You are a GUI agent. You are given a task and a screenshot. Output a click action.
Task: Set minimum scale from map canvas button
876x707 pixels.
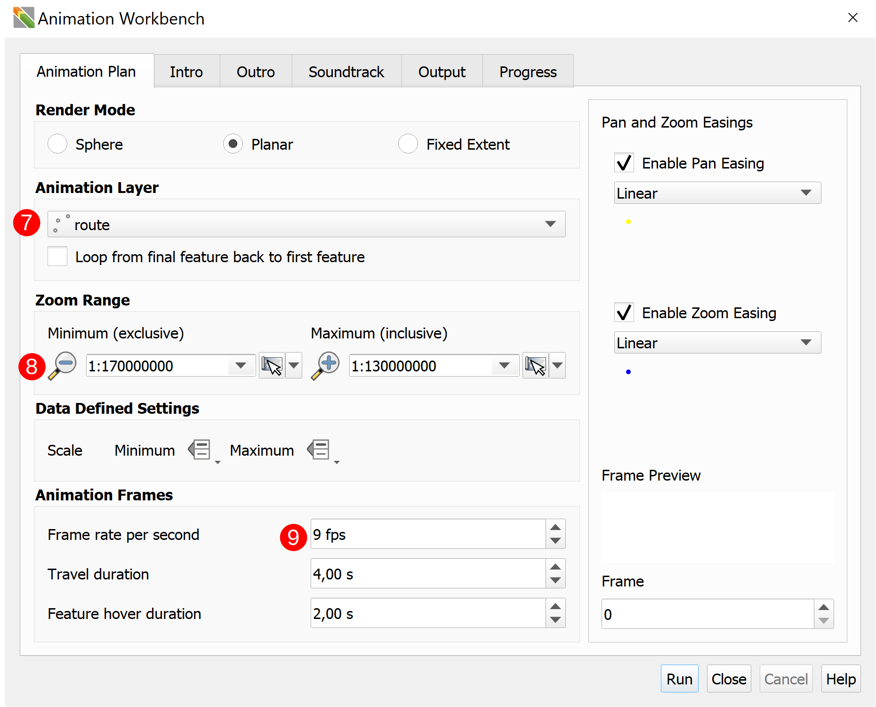(272, 366)
